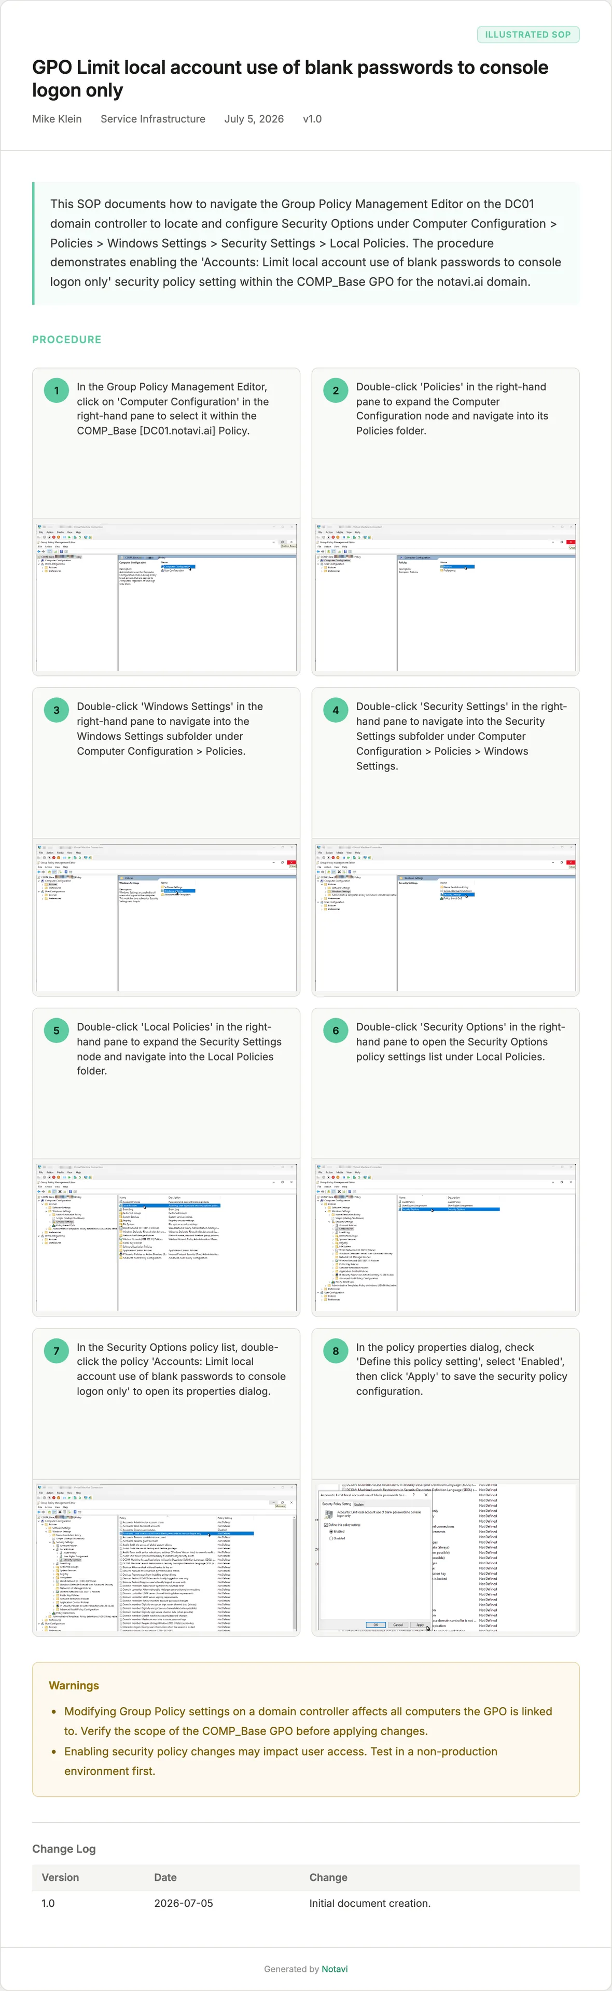Select highlighted Computer Configuration item in step 1 screenshot

click(x=178, y=566)
